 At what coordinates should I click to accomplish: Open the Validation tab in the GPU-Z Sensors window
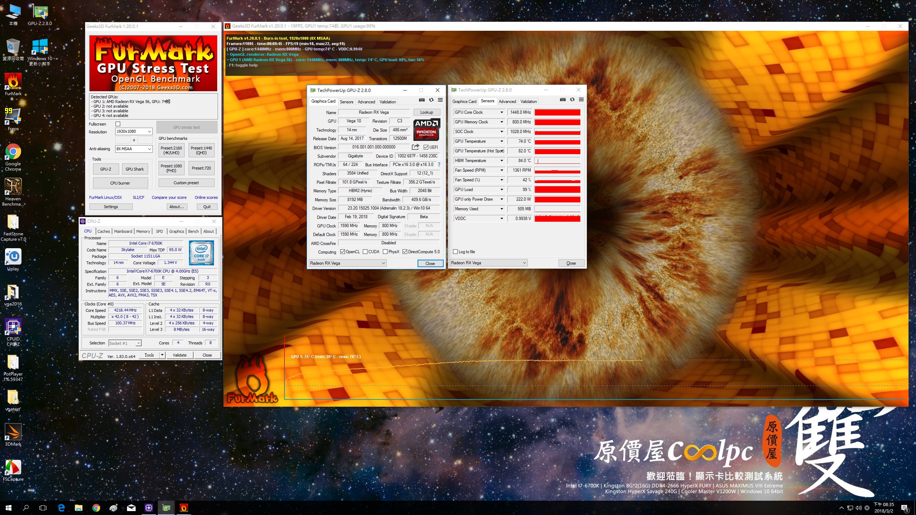pyautogui.click(x=528, y=101)
